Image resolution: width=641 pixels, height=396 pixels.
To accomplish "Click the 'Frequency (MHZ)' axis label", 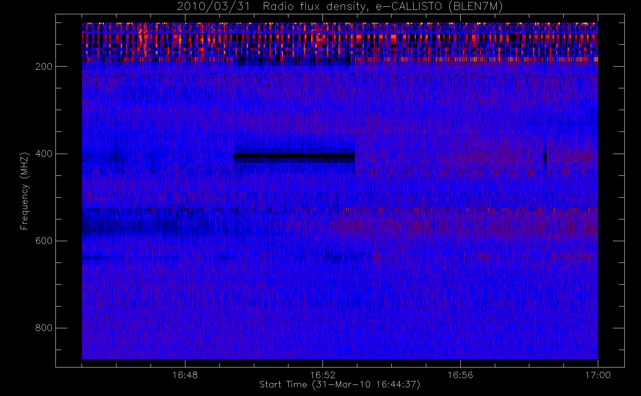I will click(x=25, y=191).
